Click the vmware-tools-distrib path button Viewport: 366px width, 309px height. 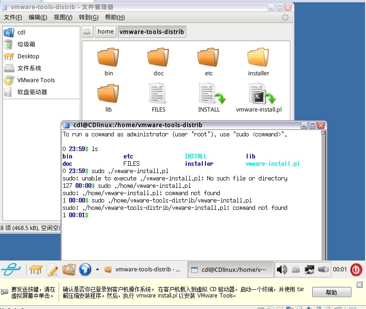(152, 32)
